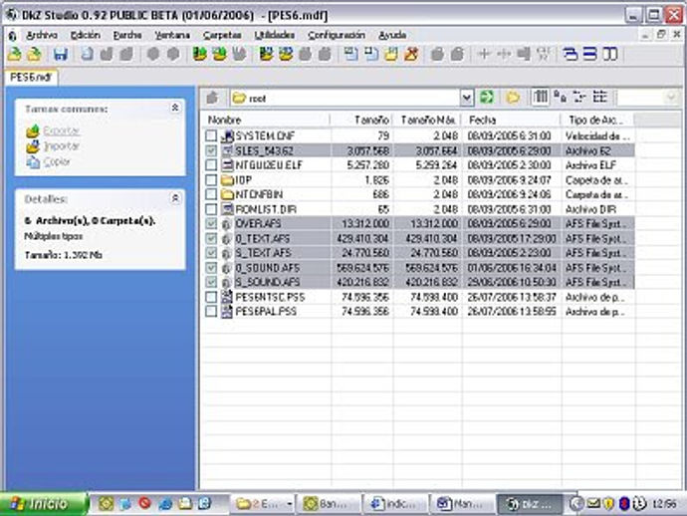Open the Utilidades menu
The height and width of the screenshot is (516, 687).
point(274,35)
